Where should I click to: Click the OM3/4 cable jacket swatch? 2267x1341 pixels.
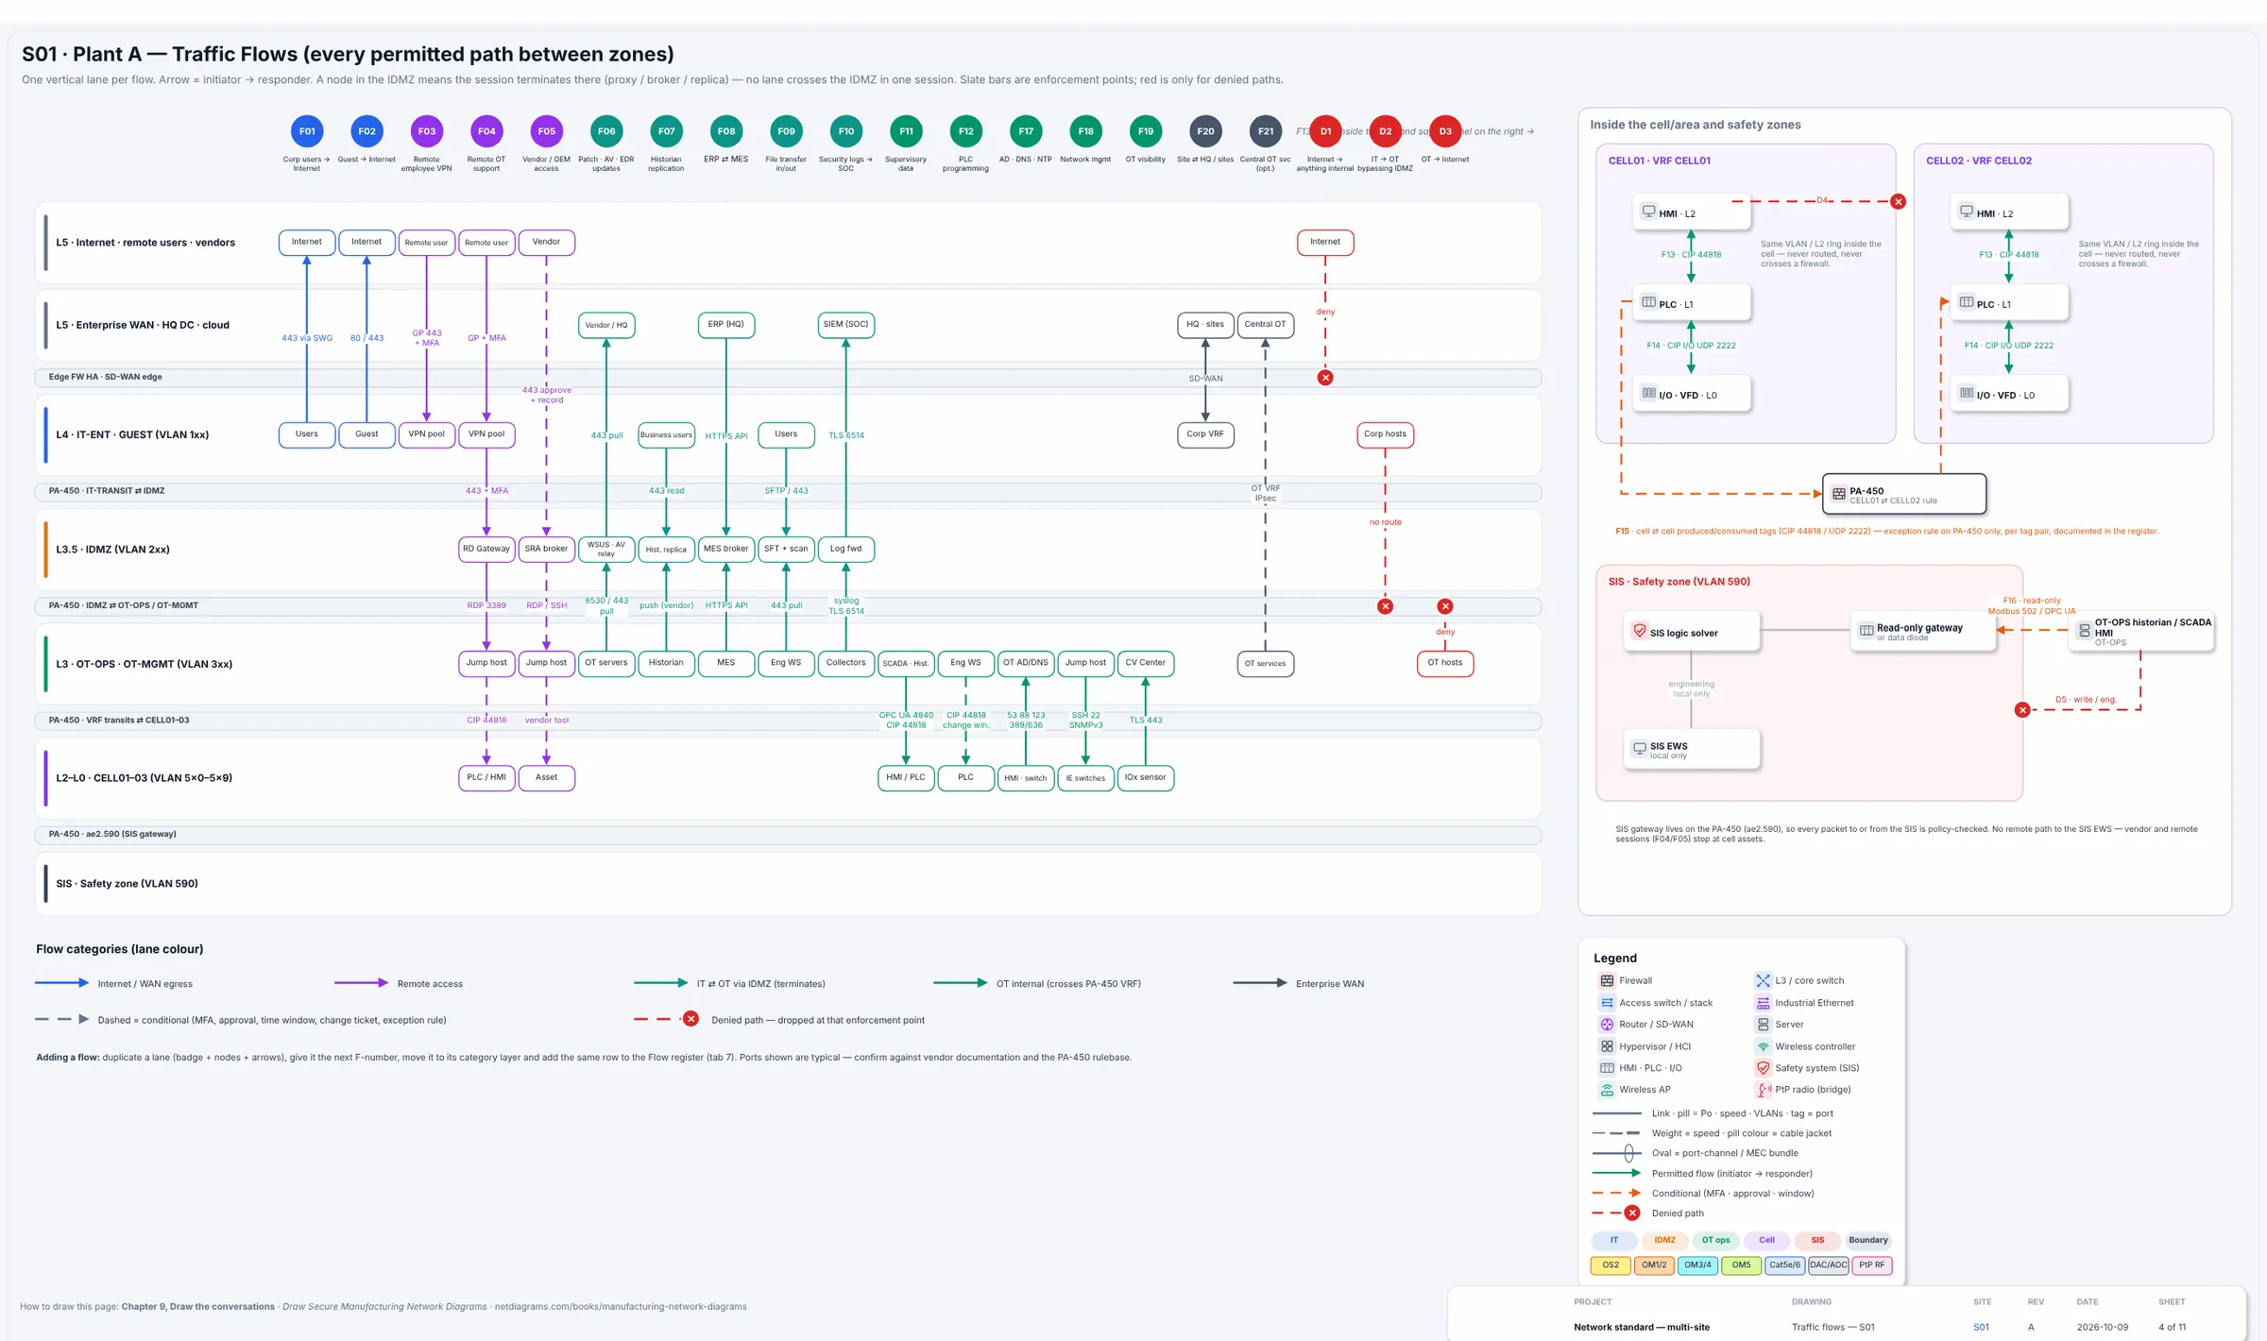1697,1265
